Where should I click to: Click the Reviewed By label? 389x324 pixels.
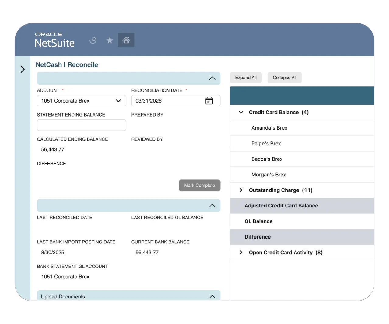tap(147, 139)
